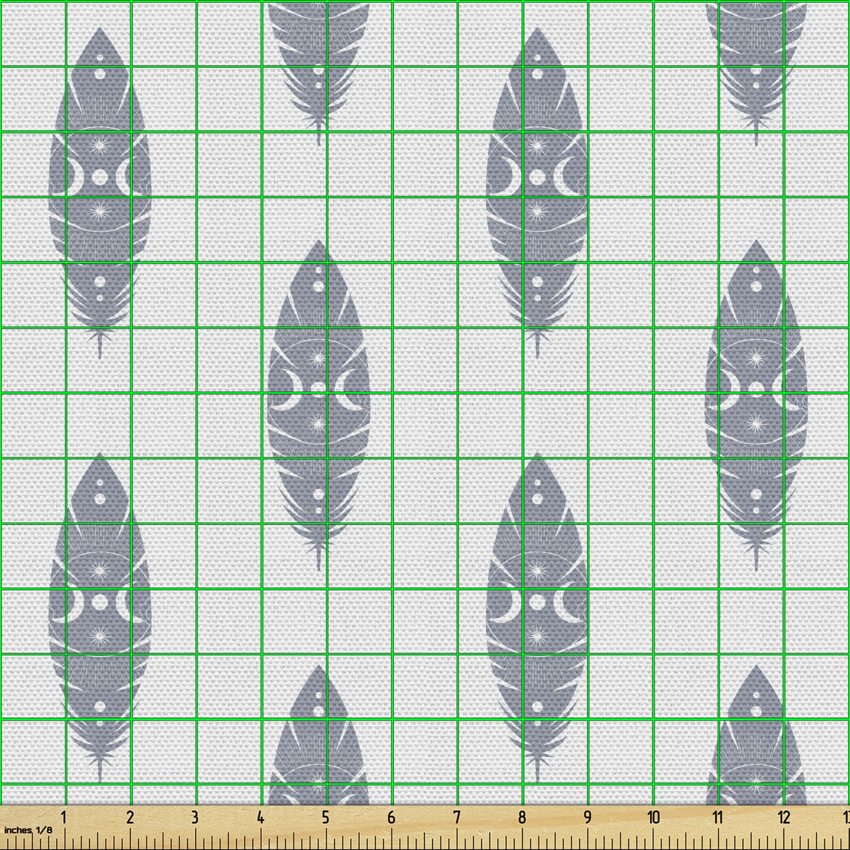
Task: Click the number 9 on the ruler
Action: 588,818
